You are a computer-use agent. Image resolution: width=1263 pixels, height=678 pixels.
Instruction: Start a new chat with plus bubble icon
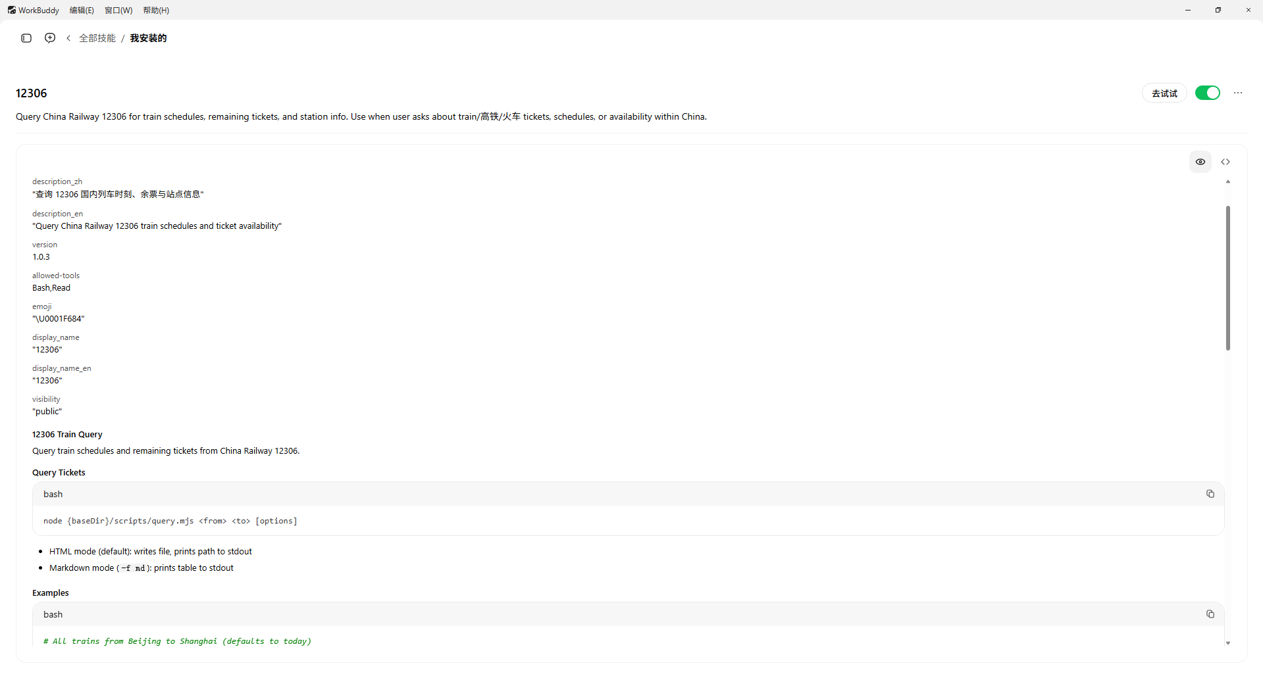[x=50, y=38]
